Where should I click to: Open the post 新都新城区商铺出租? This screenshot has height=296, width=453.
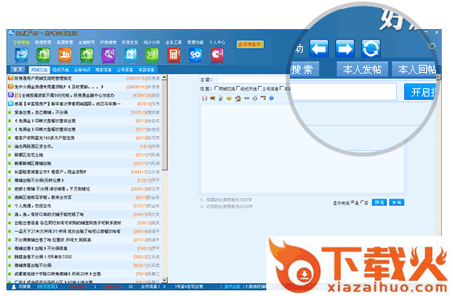tap(33, 163)
